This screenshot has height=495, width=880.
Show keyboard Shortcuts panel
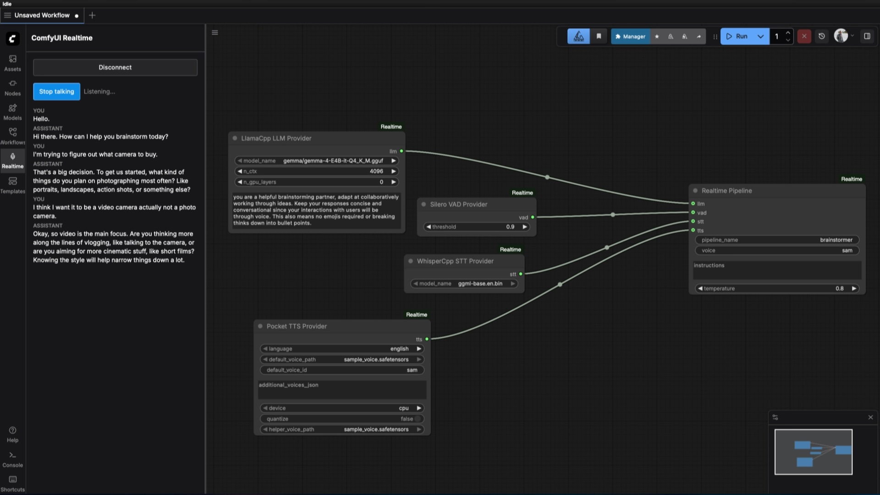pos(12,484)
